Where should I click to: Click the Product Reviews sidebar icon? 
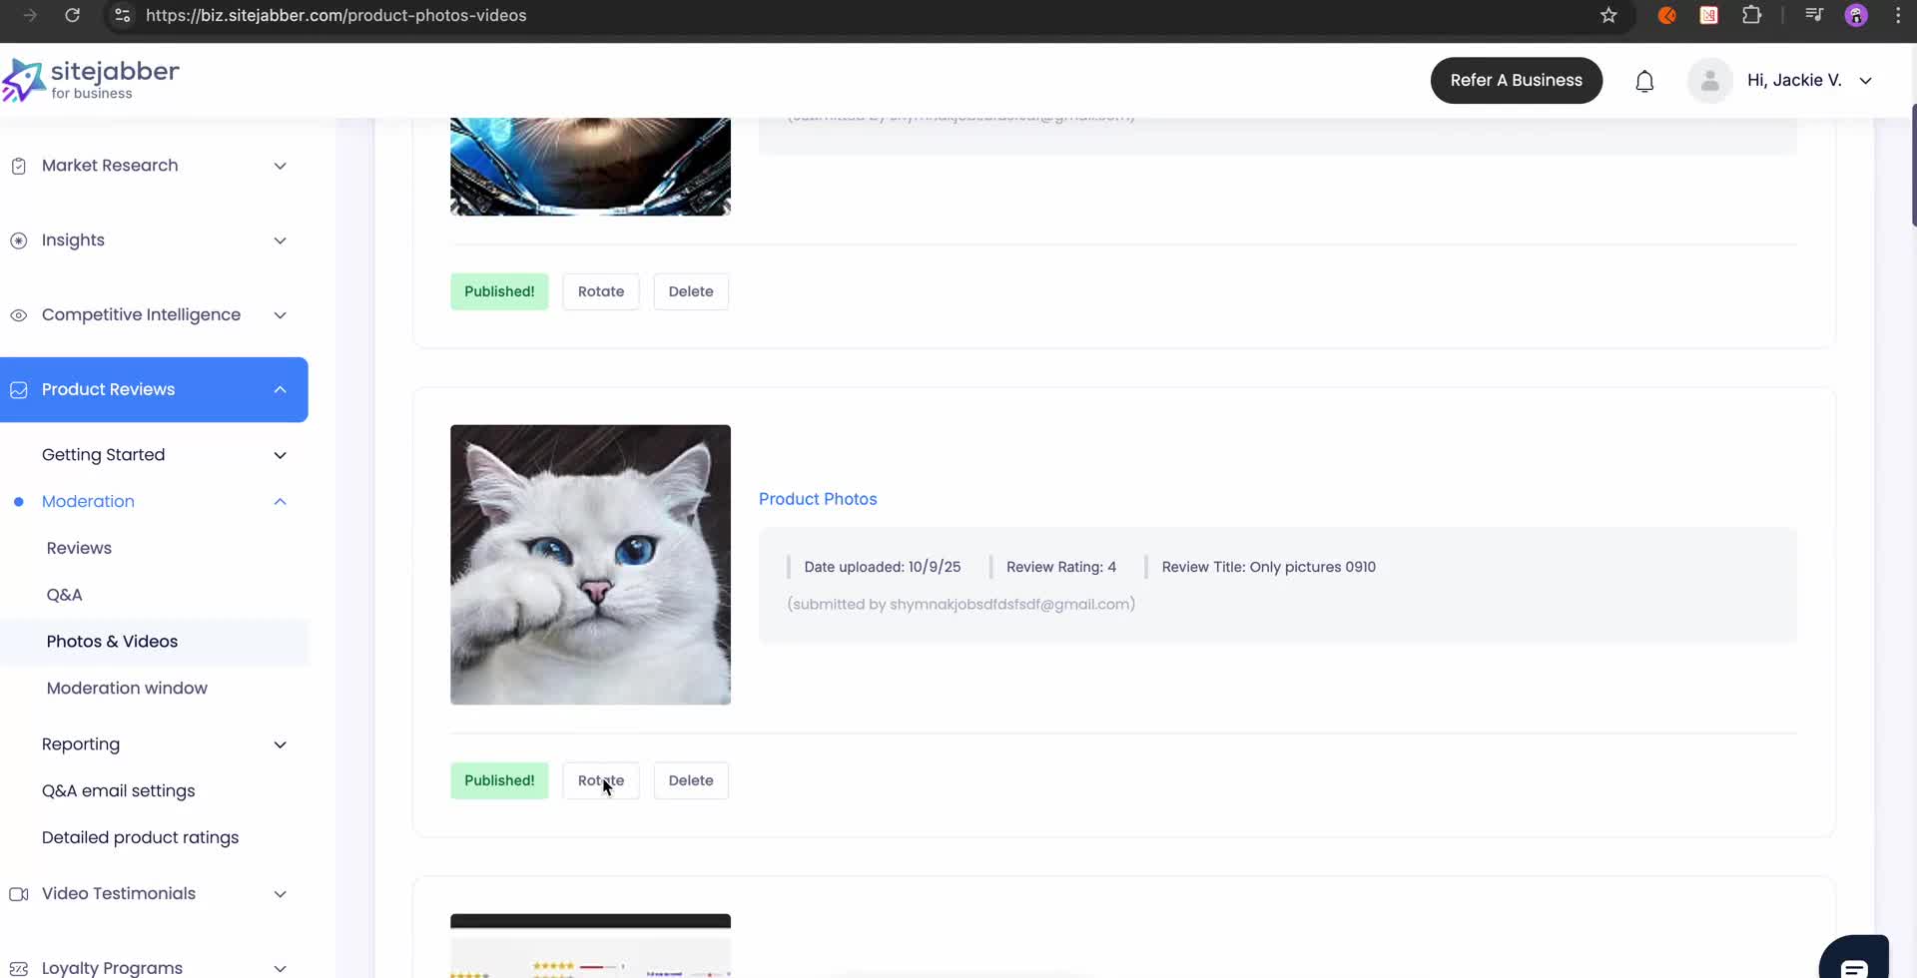[x=19, y=390]
